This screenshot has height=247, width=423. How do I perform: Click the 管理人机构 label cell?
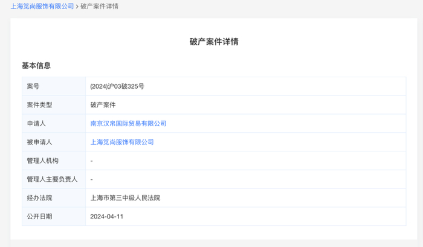[54, 161]
